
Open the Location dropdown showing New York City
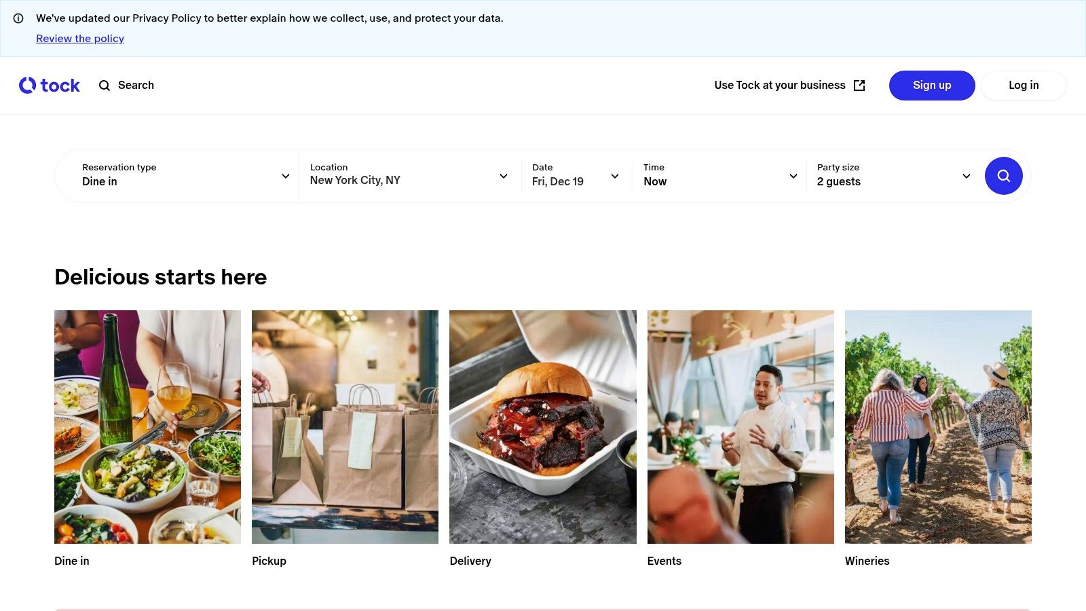coord(409,176)
